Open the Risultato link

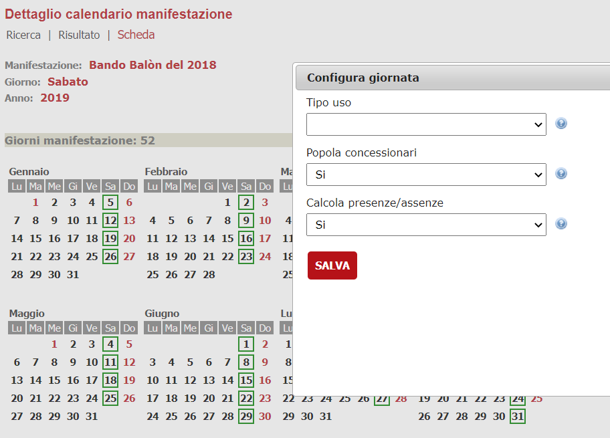pos(79,35)
